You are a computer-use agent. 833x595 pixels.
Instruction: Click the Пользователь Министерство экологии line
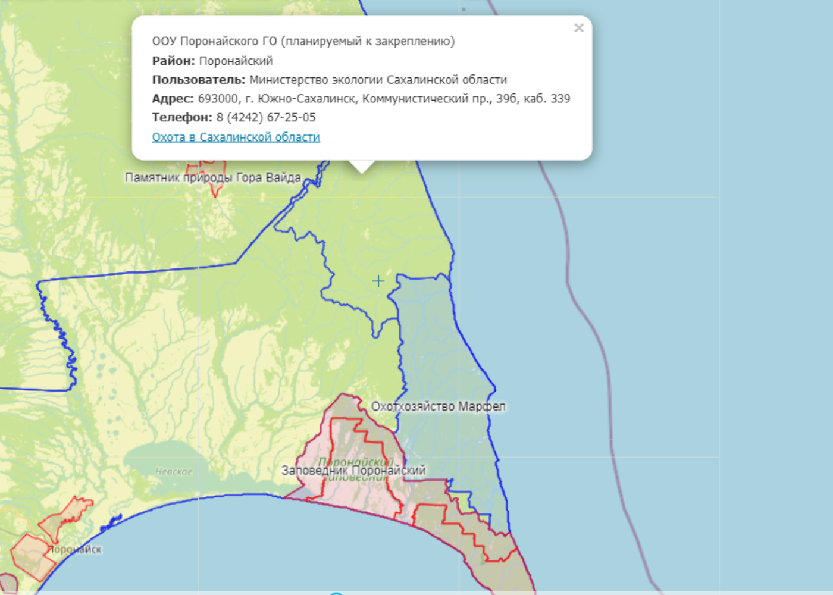(330, 80)
